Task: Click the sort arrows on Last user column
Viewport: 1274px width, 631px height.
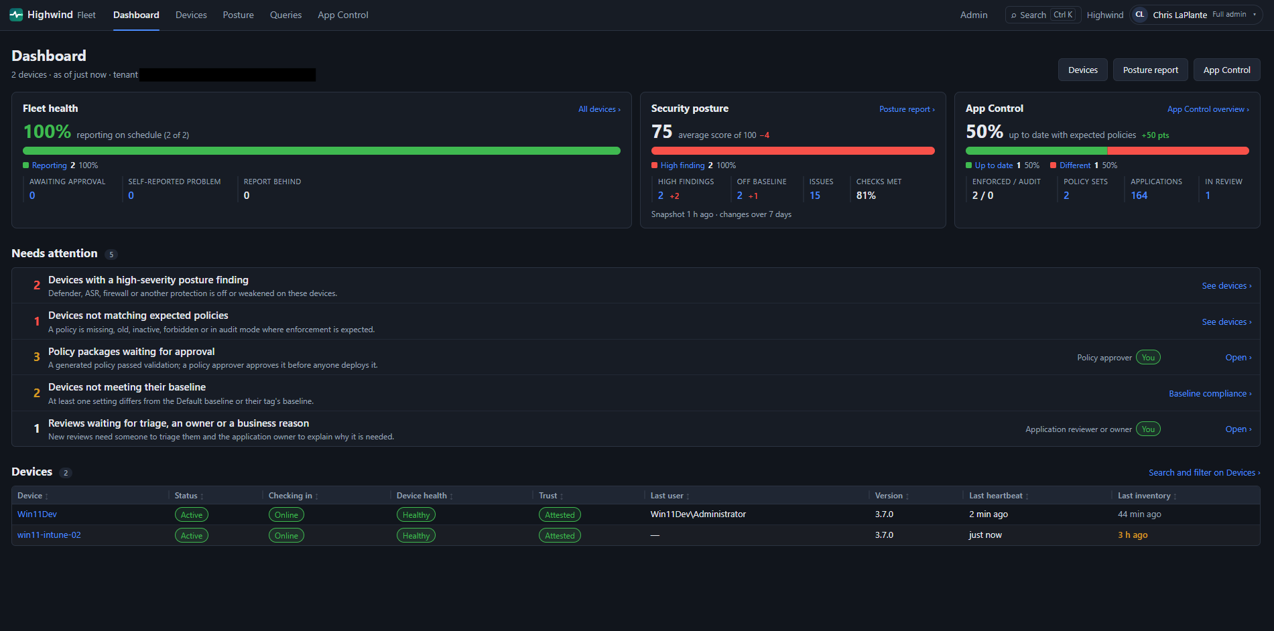Action: (x=688, y=496)
